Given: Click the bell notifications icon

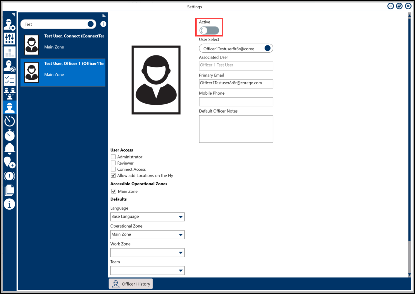Looking at the screenshot, I should pyautogui.click(x=9, y=148).
